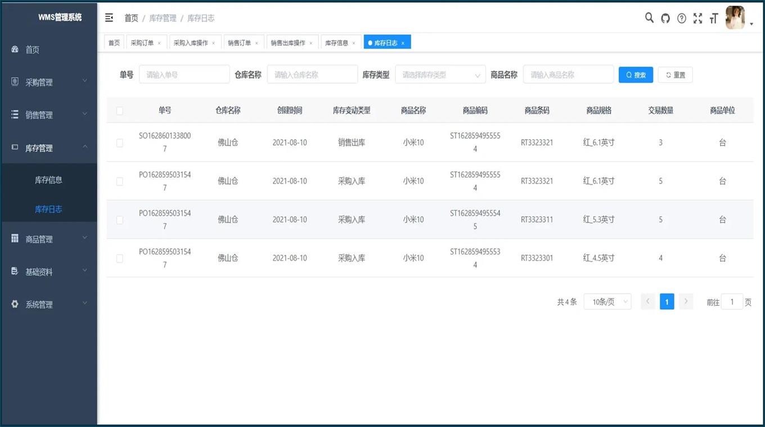Open the font size adjustment icon
This screenshot has width=765, height=427.
pyautogui.click(x=714, y=19)
